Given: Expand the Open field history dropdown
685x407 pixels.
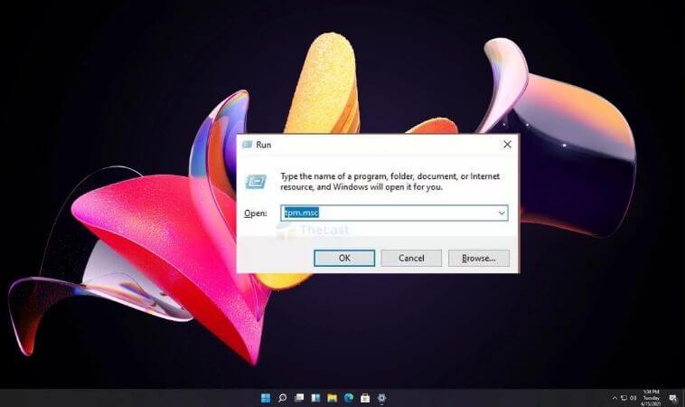Looking at the screenshot, I should tap(501, 213).
